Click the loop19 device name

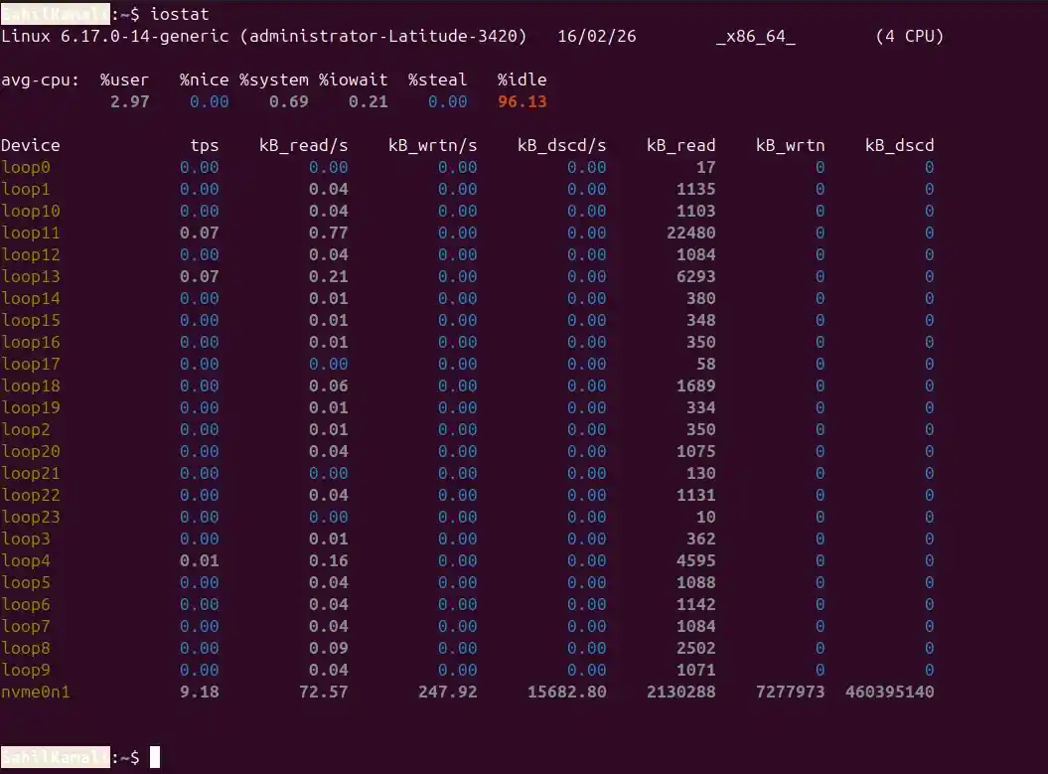pos(30,408)
